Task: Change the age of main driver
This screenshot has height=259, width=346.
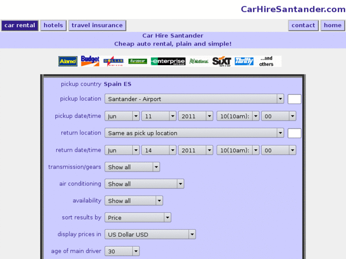Action: (x=122, y=251)
